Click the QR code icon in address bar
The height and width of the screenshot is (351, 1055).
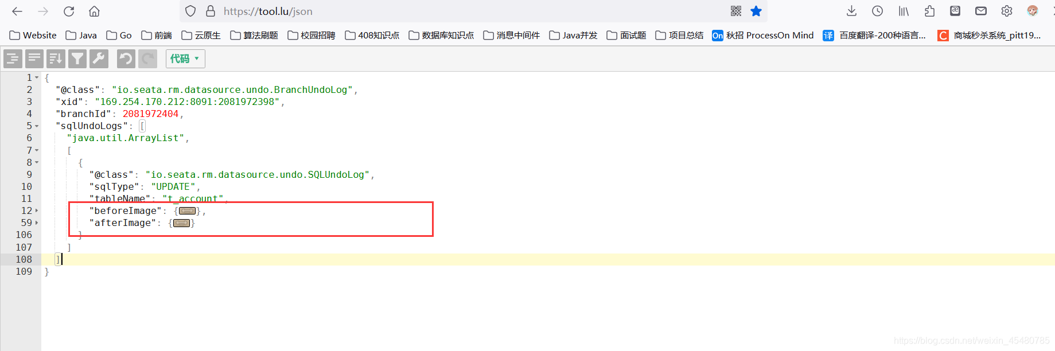(736, 11)
